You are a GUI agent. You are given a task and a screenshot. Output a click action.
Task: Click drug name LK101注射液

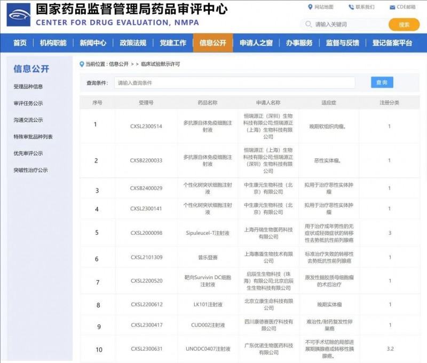(208, 304)
